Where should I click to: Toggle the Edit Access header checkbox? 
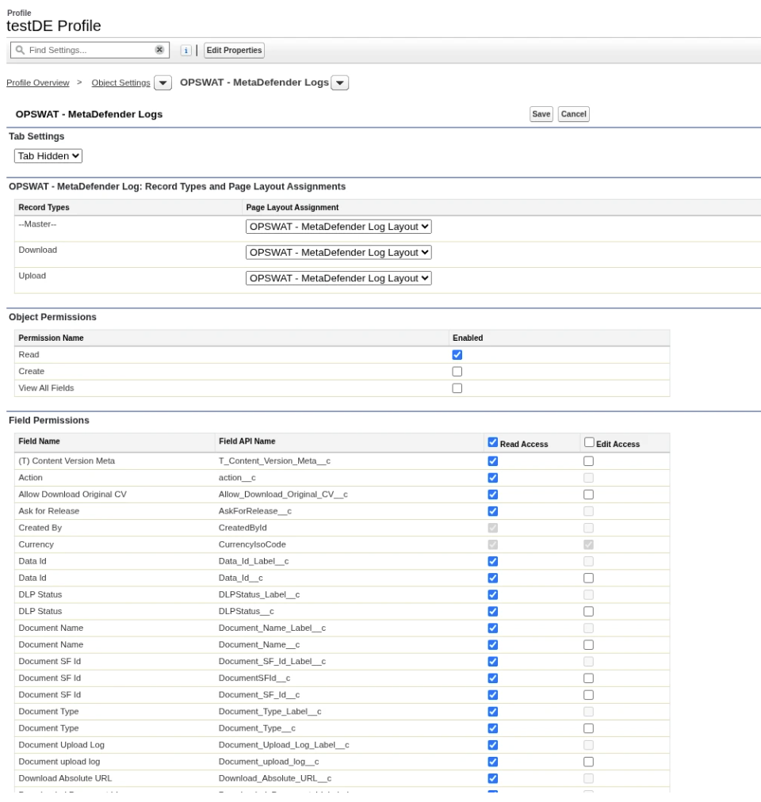588,443
